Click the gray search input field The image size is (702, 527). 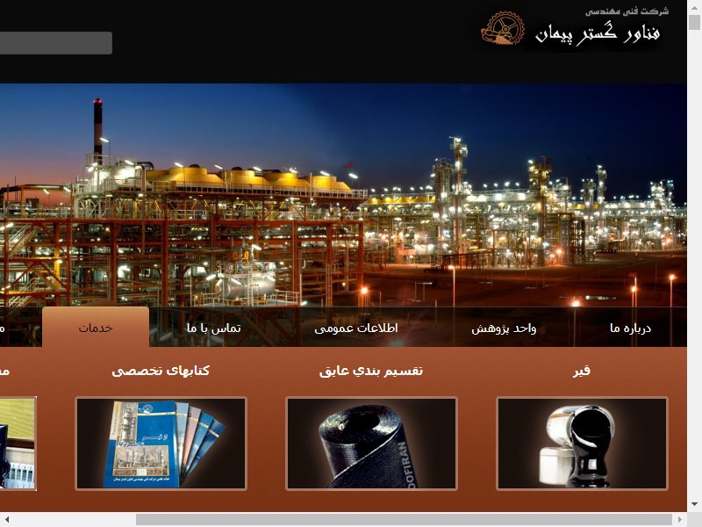click(55, 43)
